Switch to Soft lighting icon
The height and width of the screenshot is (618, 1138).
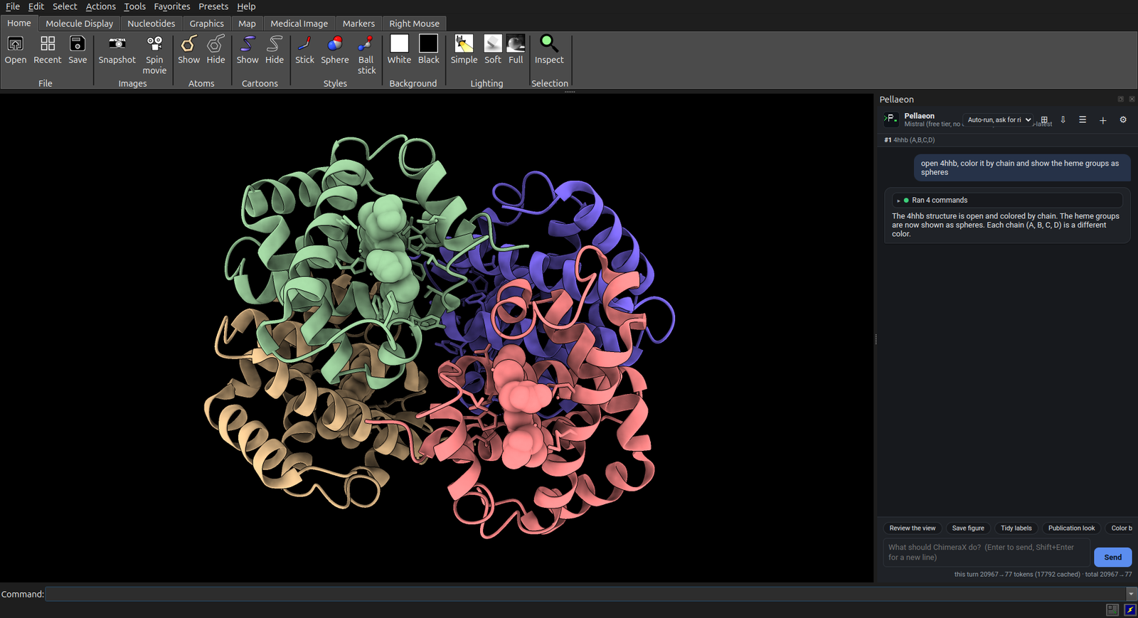tap(493, 43)
